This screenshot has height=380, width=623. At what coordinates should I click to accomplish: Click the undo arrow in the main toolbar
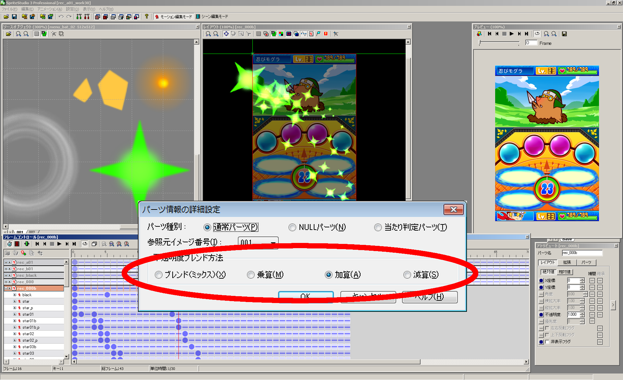point(61,17)
